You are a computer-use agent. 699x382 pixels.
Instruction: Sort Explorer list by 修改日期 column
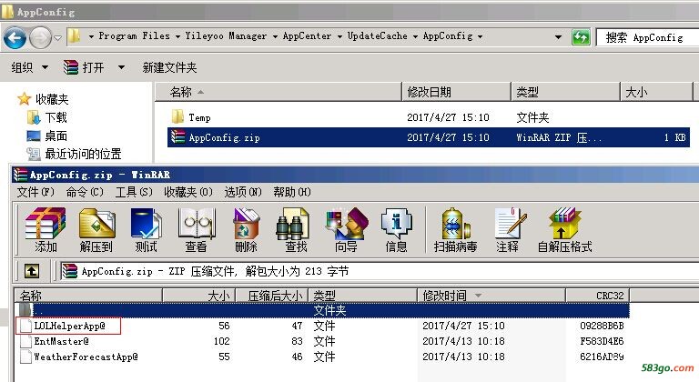tap(456, 92)
